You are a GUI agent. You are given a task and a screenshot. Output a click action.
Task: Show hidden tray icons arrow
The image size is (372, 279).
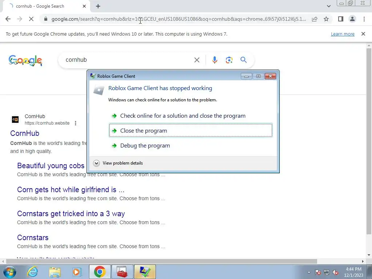[309, 272]
